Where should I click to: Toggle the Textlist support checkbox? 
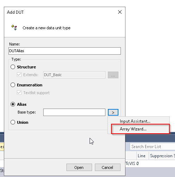19,93
